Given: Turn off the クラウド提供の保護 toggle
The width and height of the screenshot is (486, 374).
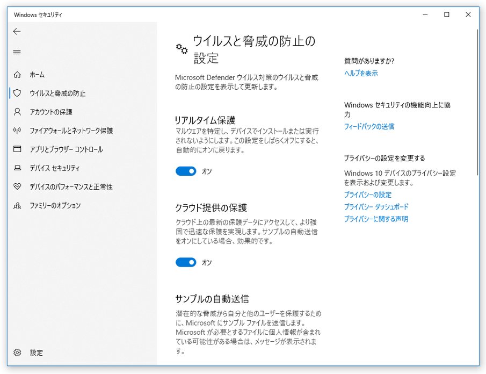Looking at the screenshot, I should tap(186, 262).
